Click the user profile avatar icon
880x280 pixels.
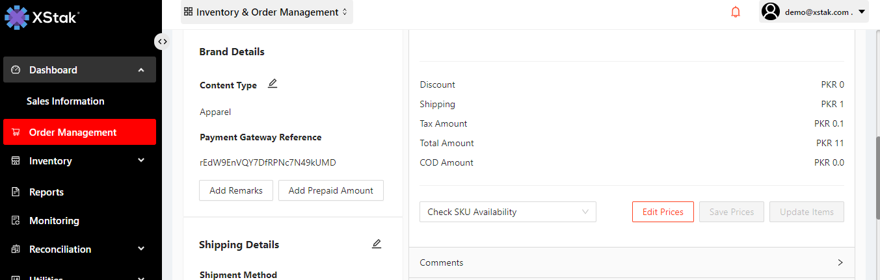(771, 12)
